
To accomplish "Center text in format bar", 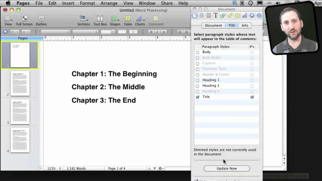I will click(x=186, y=32).
